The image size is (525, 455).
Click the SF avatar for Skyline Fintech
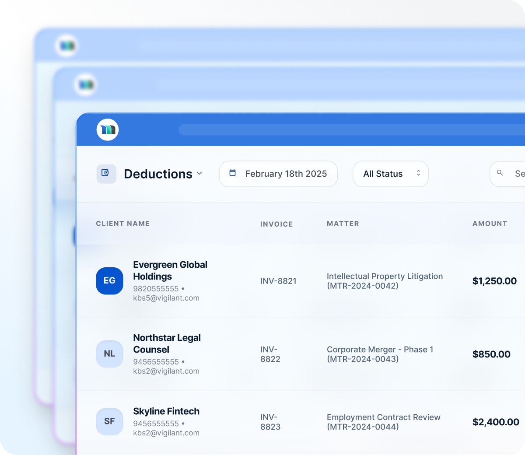pos(109,422)
